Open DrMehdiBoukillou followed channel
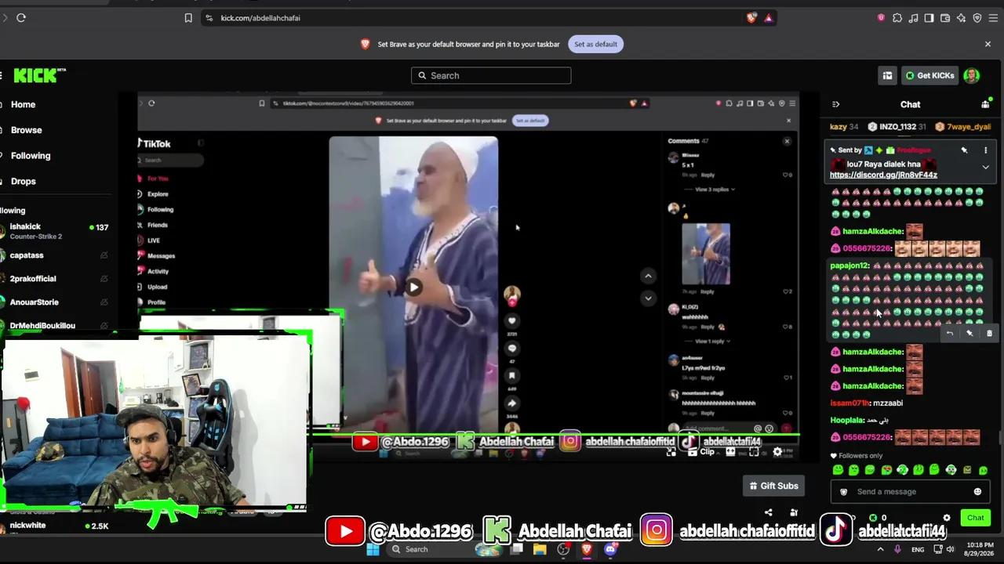 click(x=55, y=326)
